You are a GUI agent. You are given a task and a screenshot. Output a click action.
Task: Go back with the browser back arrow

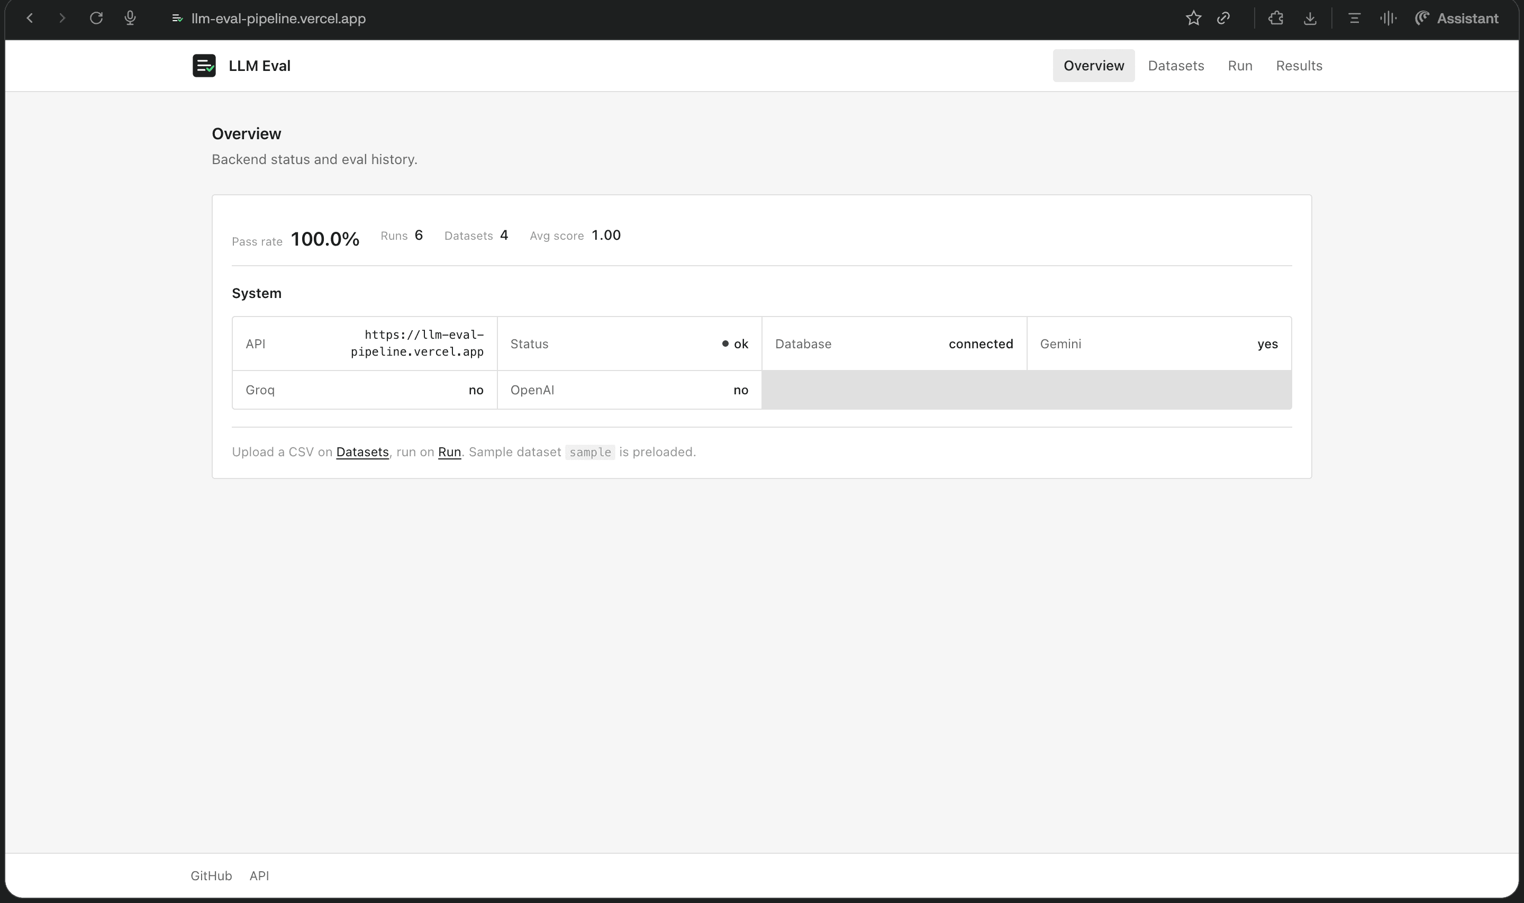29,18
